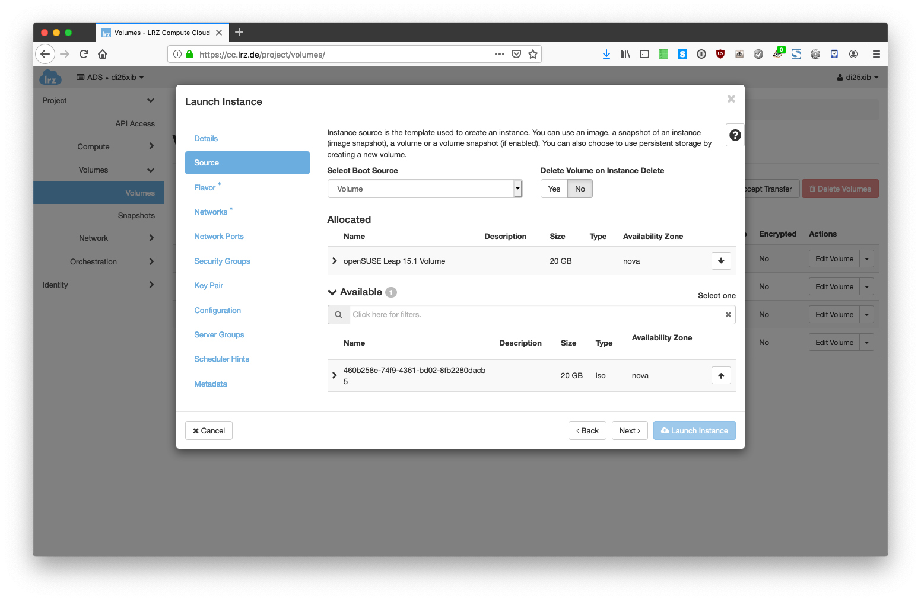Expand the 460b258e volume row details
Viewport: 921px width, 600px height.
pyautogui.click(x=335, y=375)
